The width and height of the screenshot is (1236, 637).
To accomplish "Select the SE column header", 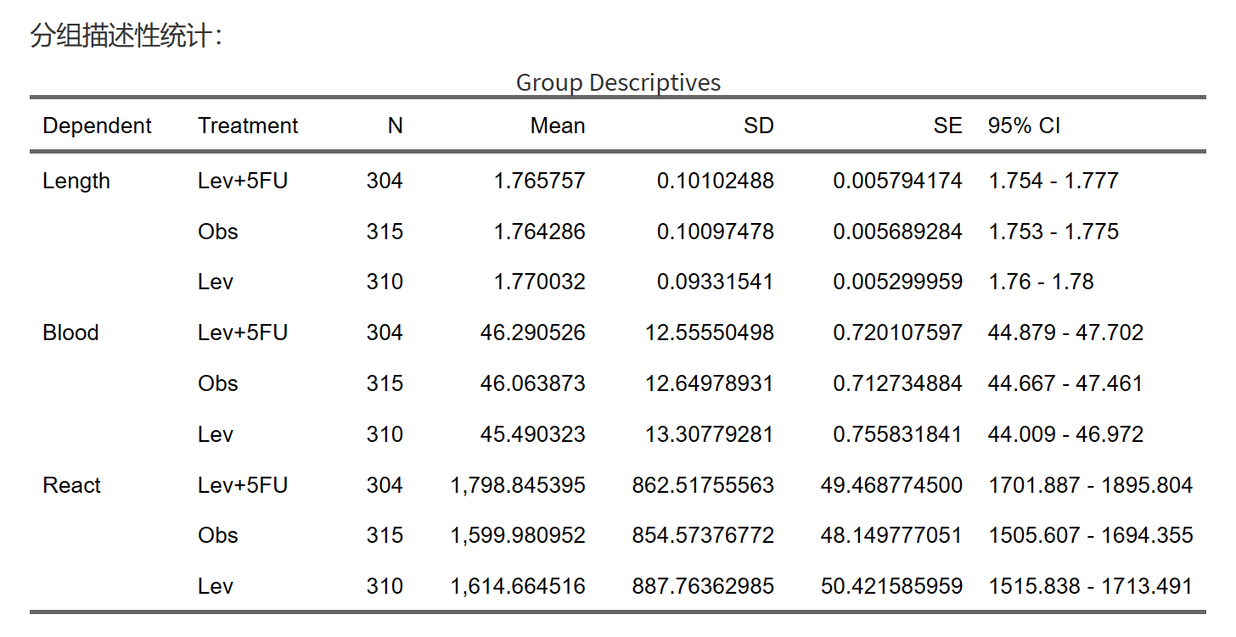I will (x=947, y=126).
